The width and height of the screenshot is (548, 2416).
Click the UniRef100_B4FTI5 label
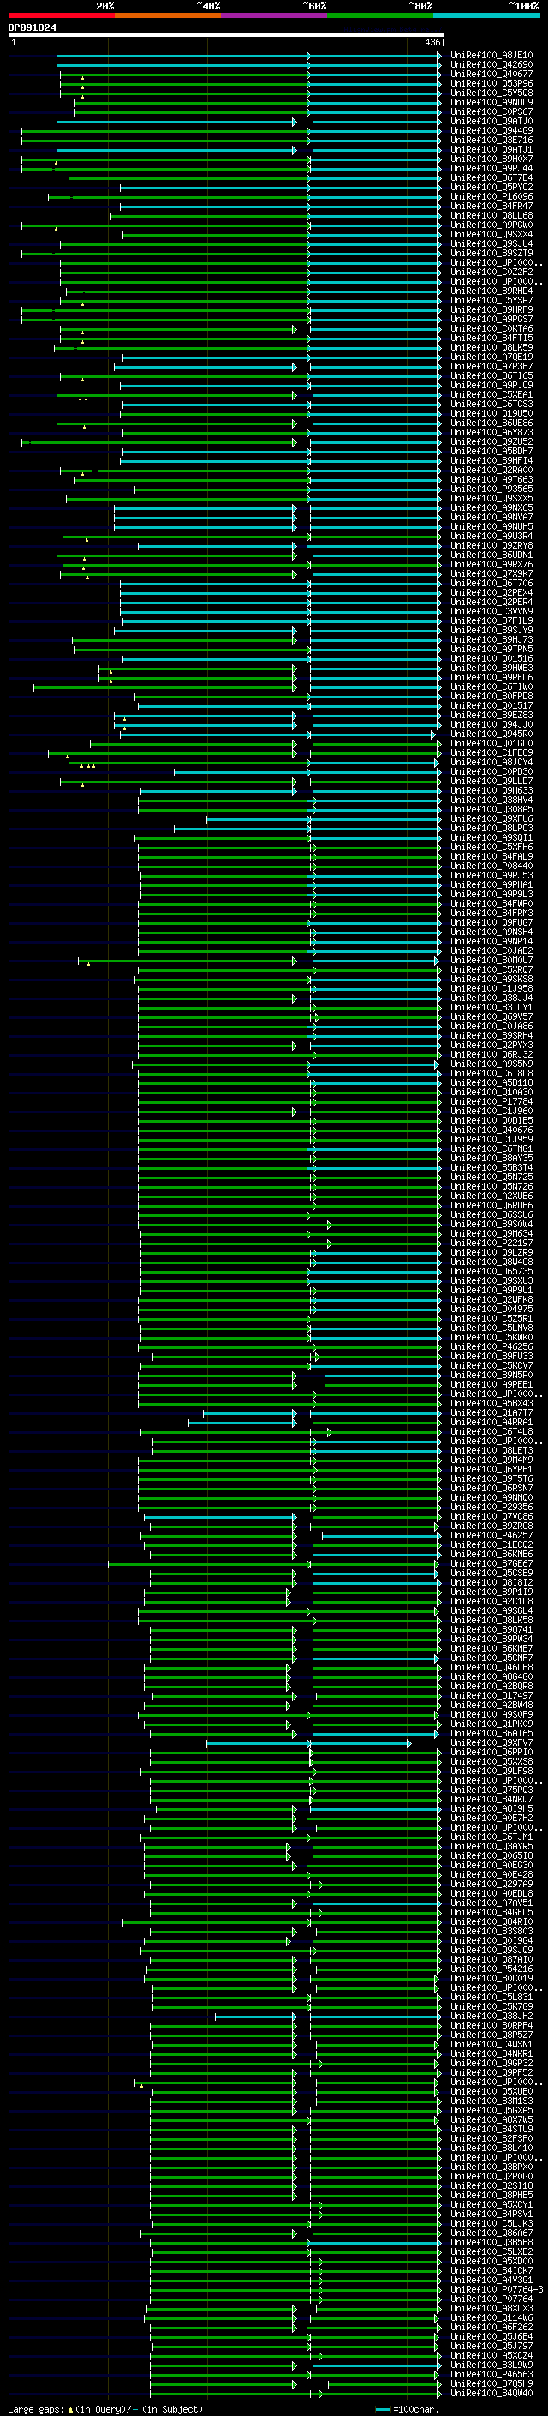tap(491, 339)
